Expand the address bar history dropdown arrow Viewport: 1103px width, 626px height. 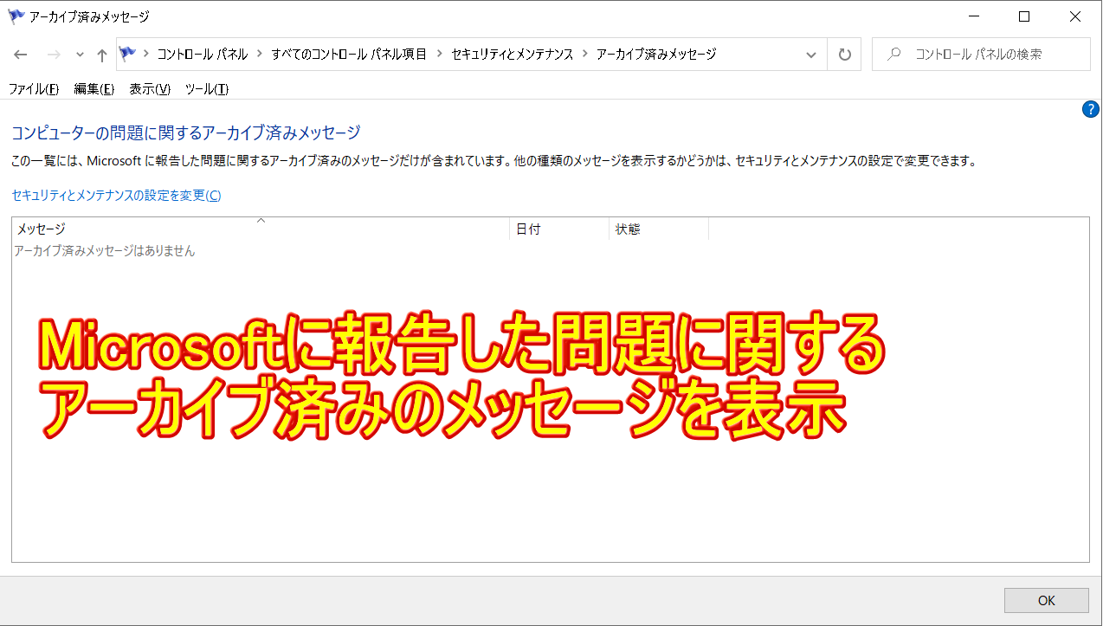[x=810, y=54]
